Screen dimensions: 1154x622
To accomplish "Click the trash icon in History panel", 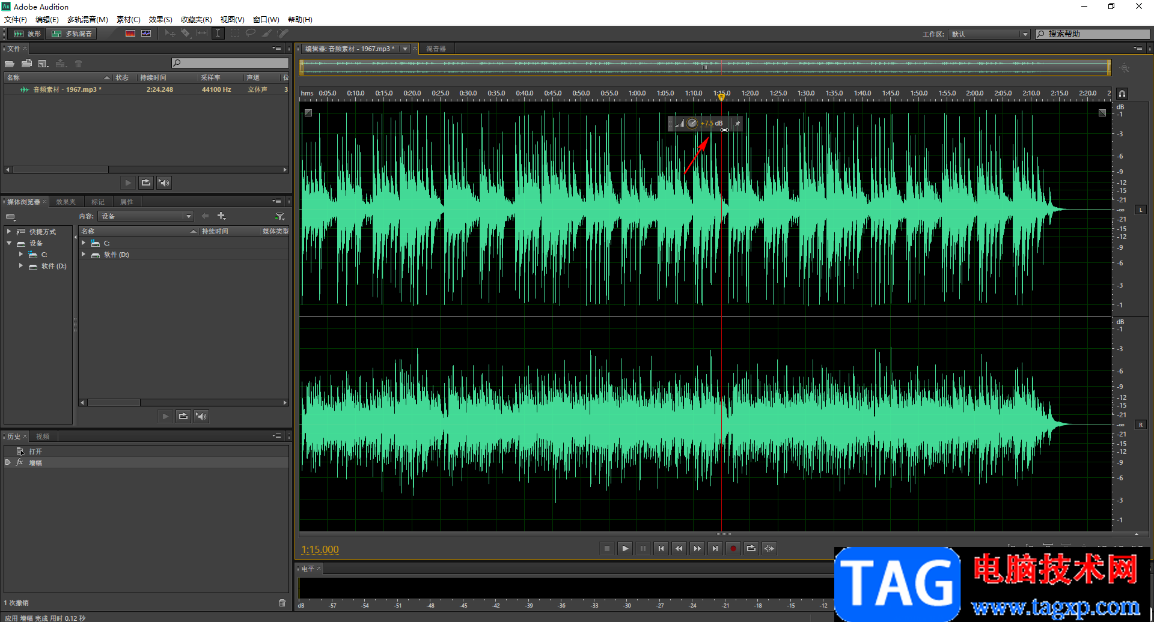I will pos(282,603).
